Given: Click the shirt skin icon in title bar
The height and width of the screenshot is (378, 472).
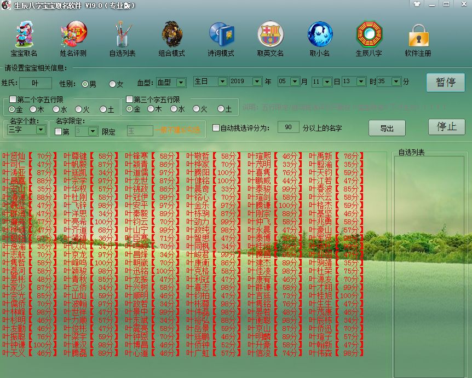Looking at the screenshot, I should pyautogui.click(x=417, y=4).
